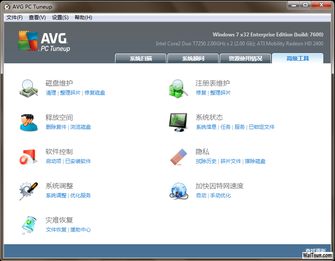Image resolution: width=335 pixels, height=261 pixels.
Task: Click the System Status (系统状态) monitor icon
Action: [178, 122]
